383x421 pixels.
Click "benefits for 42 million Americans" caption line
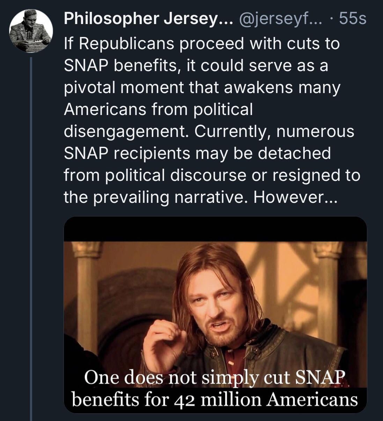pyautogui.click(x=214, y=399)
